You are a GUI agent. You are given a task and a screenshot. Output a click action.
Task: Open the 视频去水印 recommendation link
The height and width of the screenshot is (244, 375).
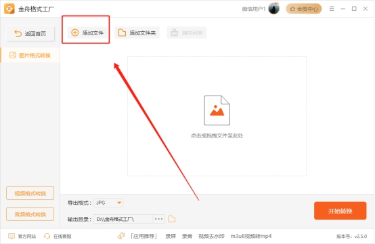211,237
